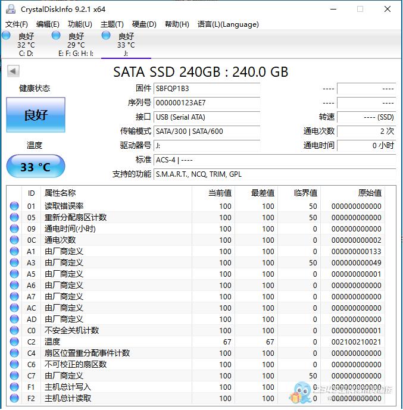
Task: Open the 编辑(E) menu
Action: (48, 24)
